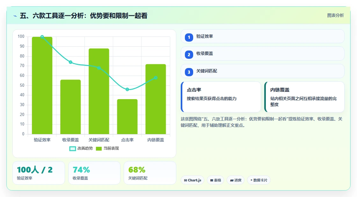Click the 74% stat card

tap(94, 173)
